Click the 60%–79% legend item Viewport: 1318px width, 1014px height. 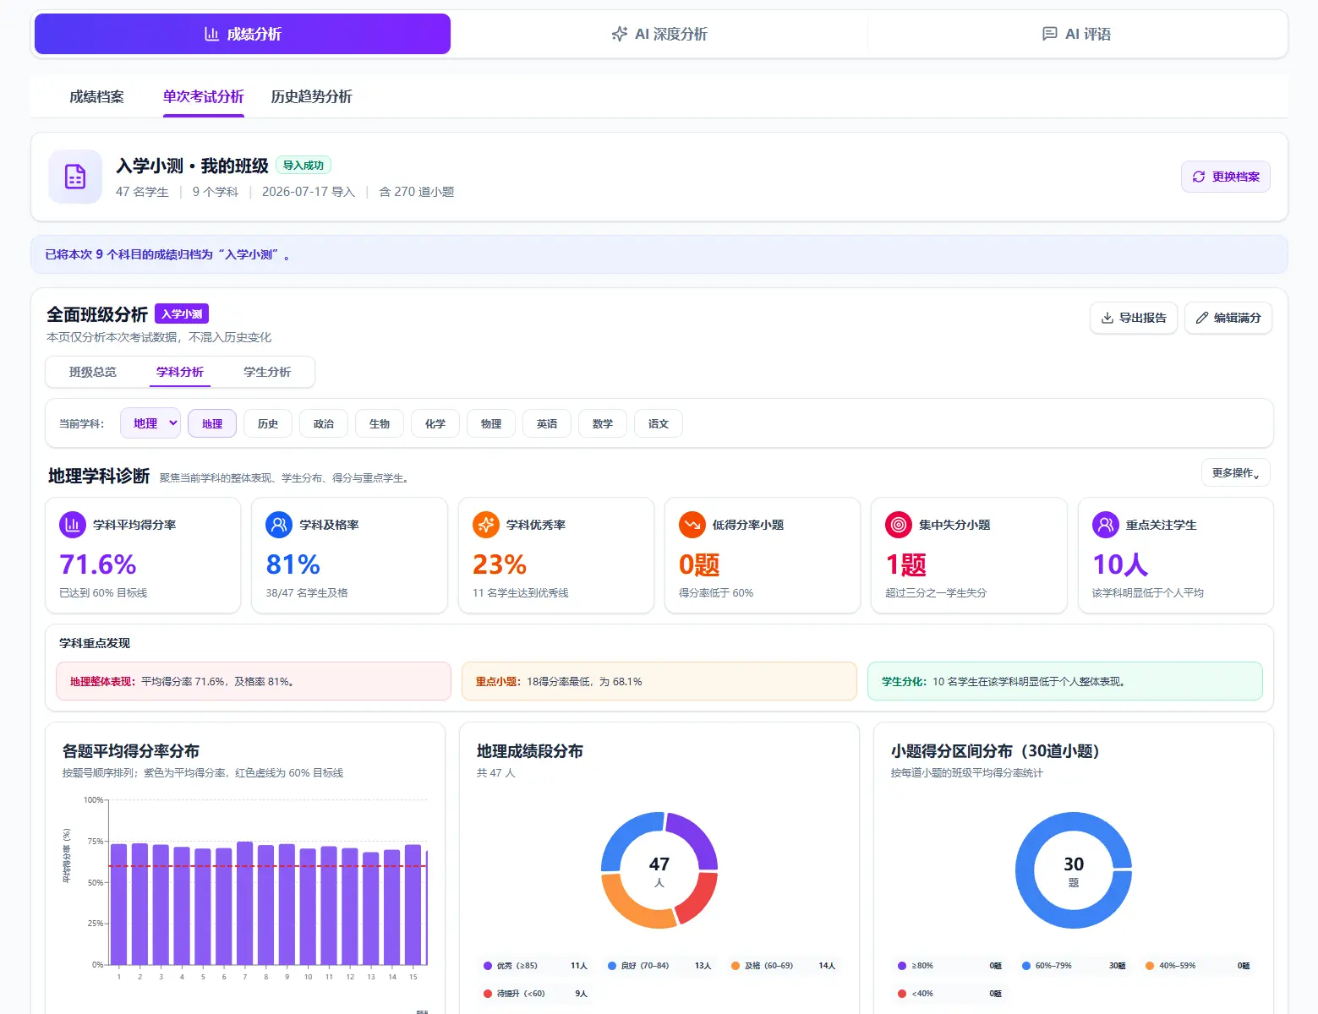click(x=1074, y=966)
